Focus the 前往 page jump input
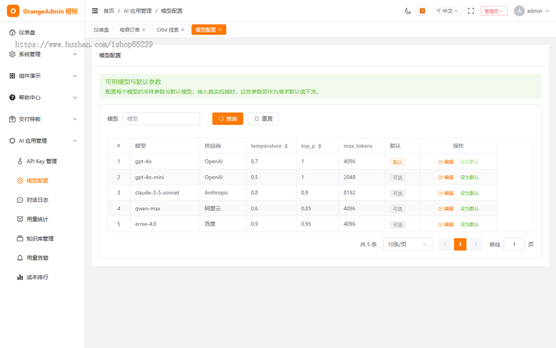 point(514,245)
